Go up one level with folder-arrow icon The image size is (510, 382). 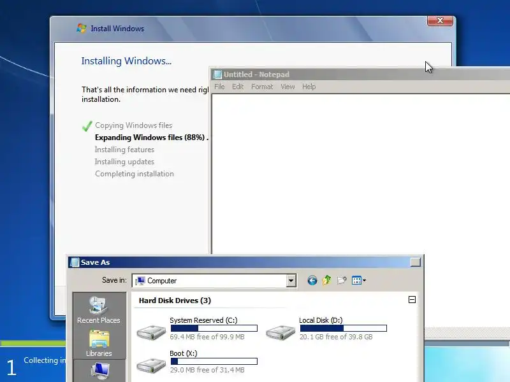(327, 280)
